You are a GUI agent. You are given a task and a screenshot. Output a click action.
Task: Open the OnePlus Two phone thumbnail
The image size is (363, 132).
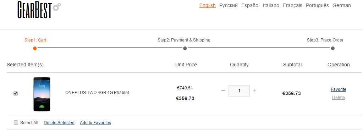[x=42, y=94]
